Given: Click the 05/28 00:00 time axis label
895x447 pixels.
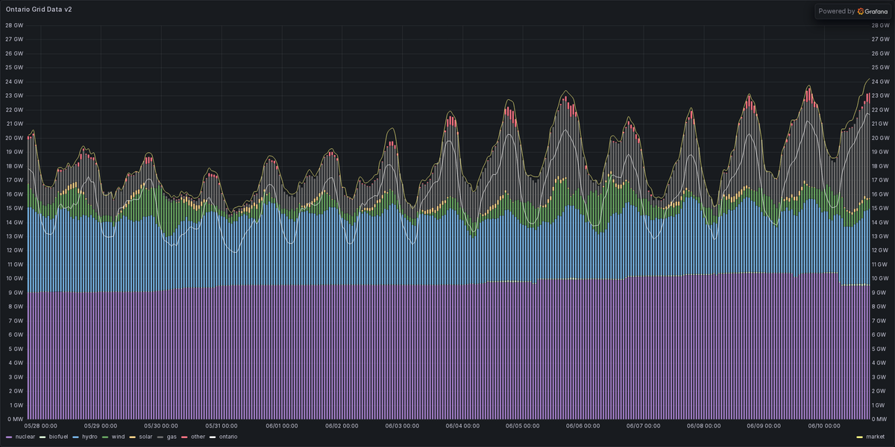Looking at the screenshot, I should pos(42,426).
